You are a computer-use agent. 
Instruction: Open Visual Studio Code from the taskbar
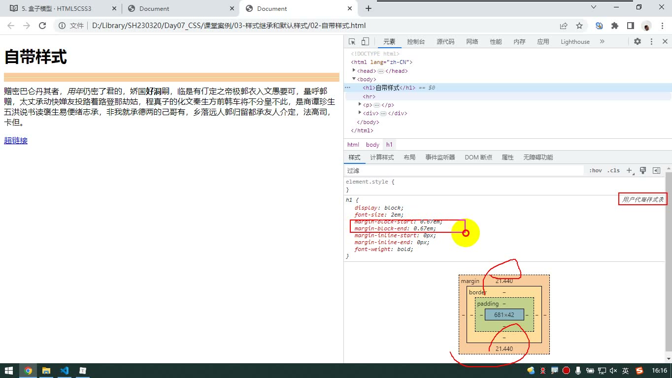(64, 371)
